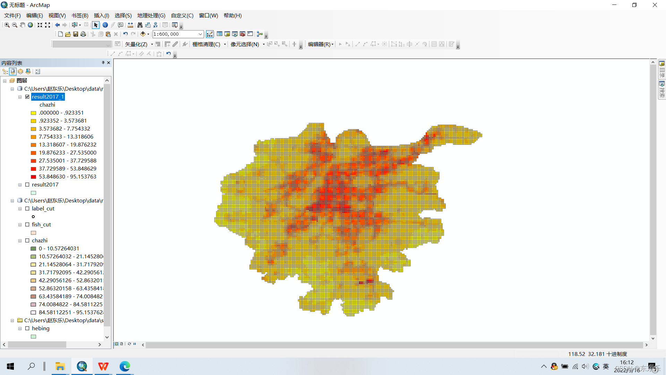Select the Measure ruler tool
Image resolution: width=666 pixels, height=375 pixels.
[x=130, y=25]
